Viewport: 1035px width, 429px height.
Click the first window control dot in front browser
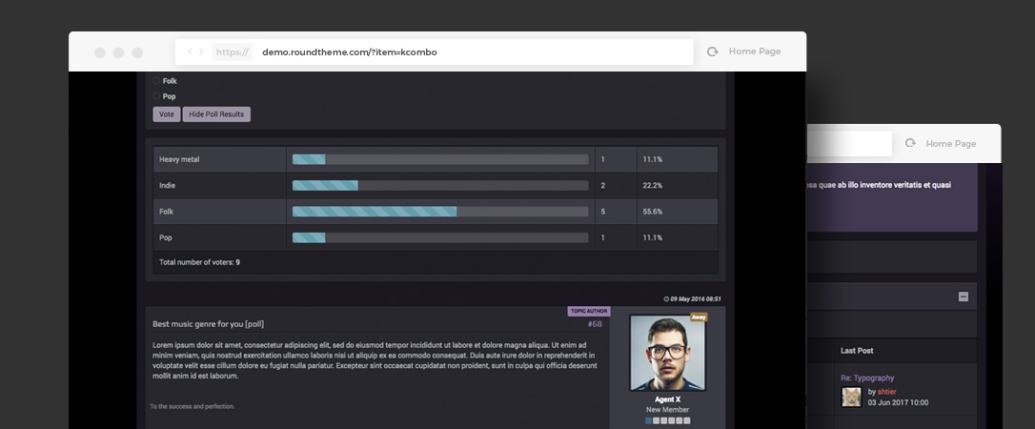click(x=100, y=52)
